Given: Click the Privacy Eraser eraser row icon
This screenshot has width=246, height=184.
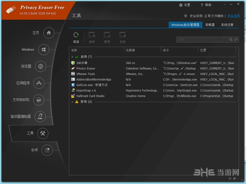Looking at the screenshot, I should [73, 68].
